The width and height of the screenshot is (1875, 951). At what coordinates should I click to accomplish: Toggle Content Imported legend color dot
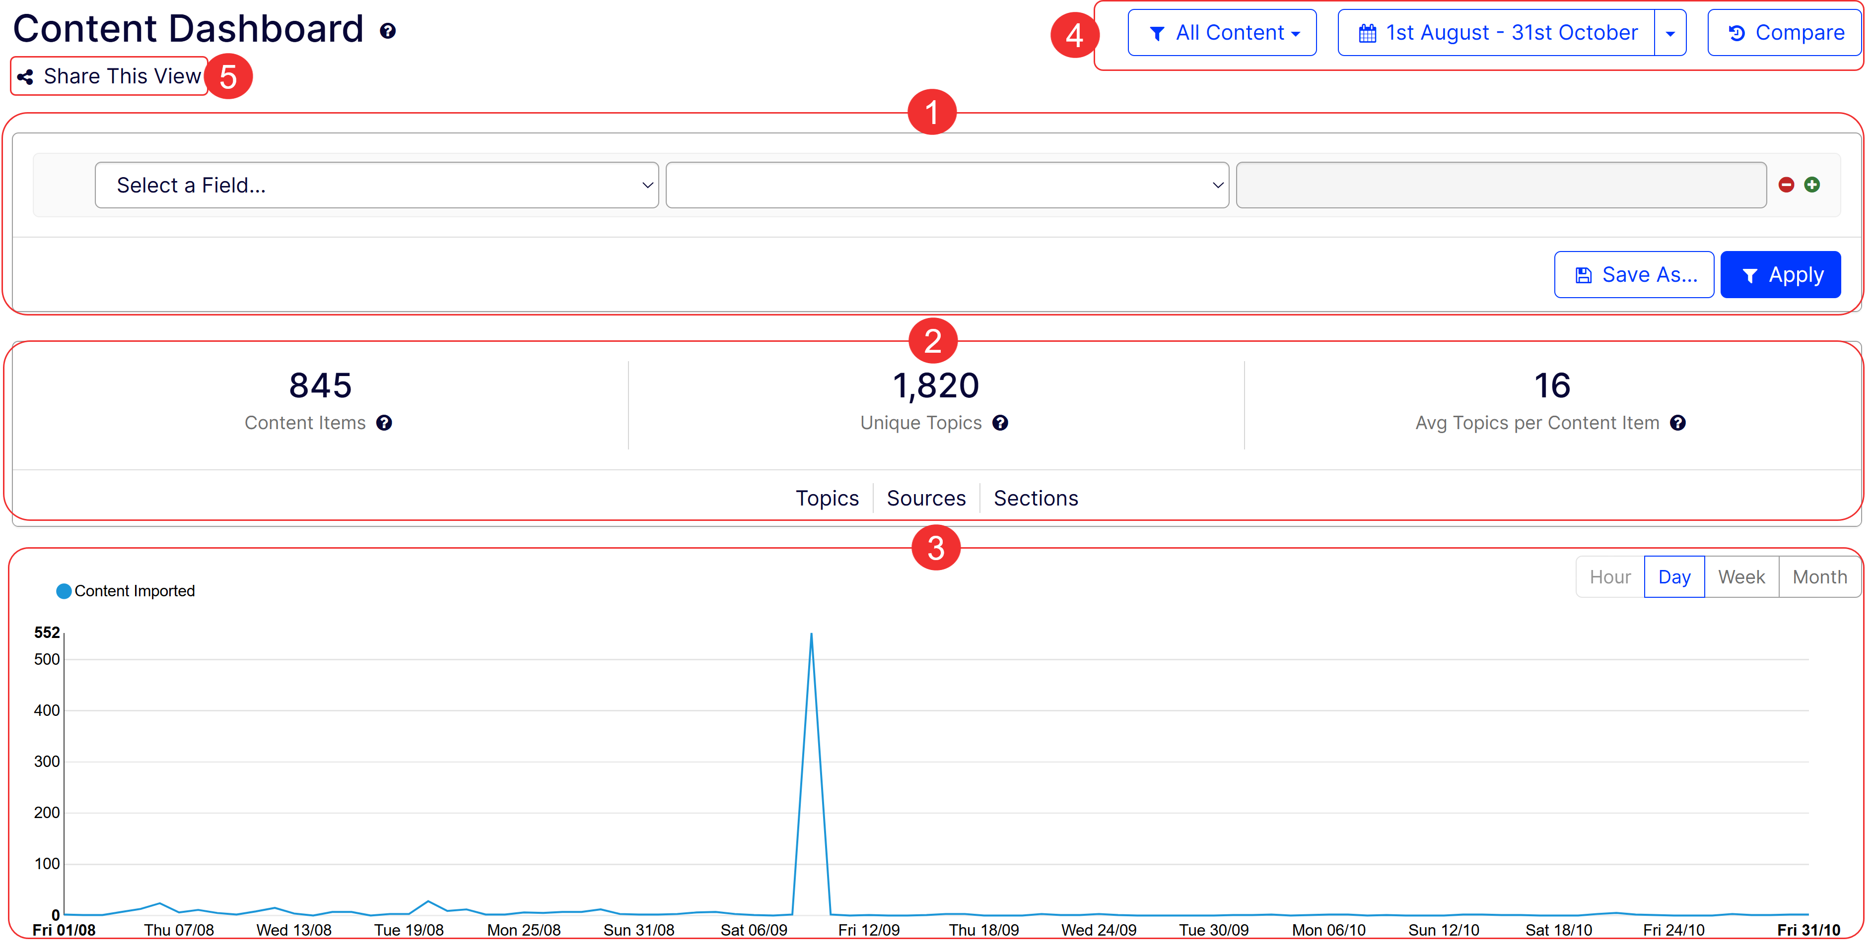click(64, 591)
